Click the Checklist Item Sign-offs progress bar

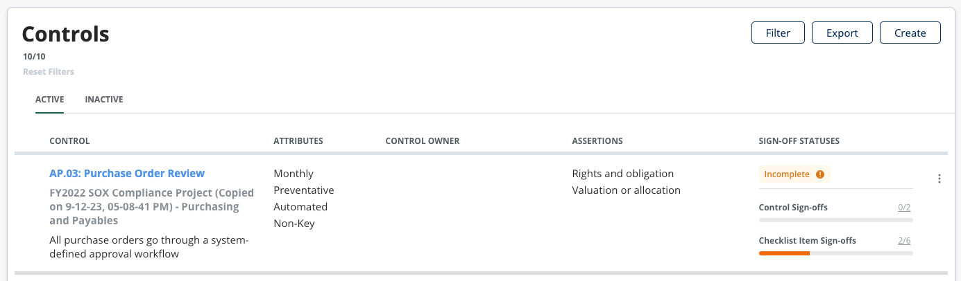point(835,253)
